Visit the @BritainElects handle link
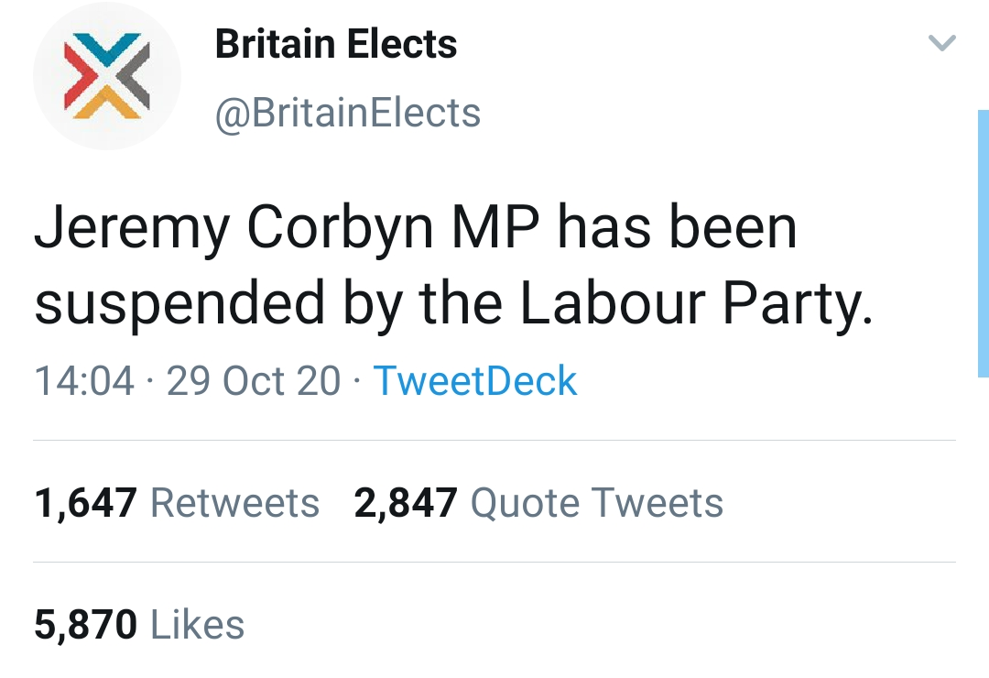 point(347,113)
